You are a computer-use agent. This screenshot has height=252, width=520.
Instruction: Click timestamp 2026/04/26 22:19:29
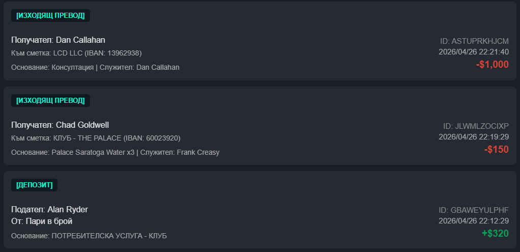pos(474,137)
